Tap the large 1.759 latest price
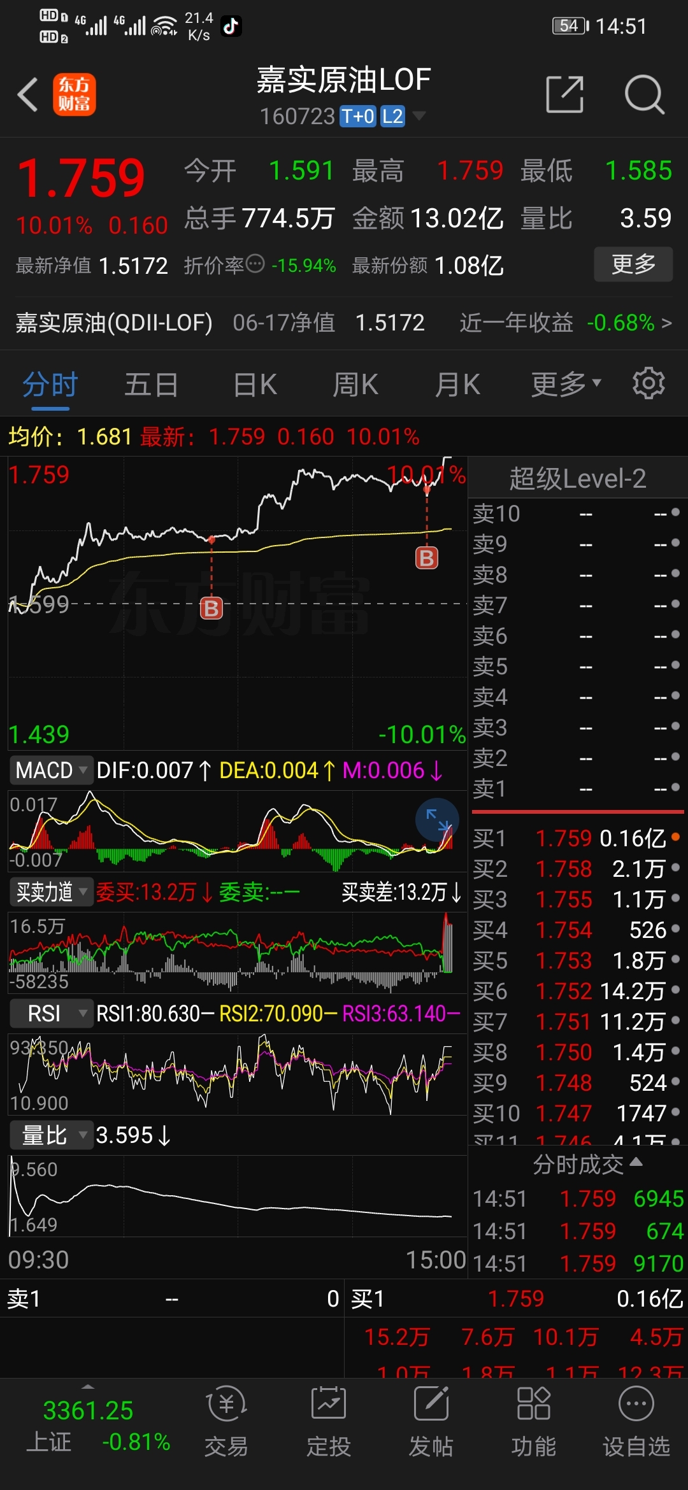The image size is (688, 1490). coord(81,178)
